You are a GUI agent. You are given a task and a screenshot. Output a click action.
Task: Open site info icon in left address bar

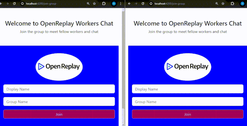[x=23, y=3]
